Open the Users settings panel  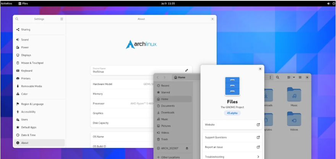click(39, 119)
